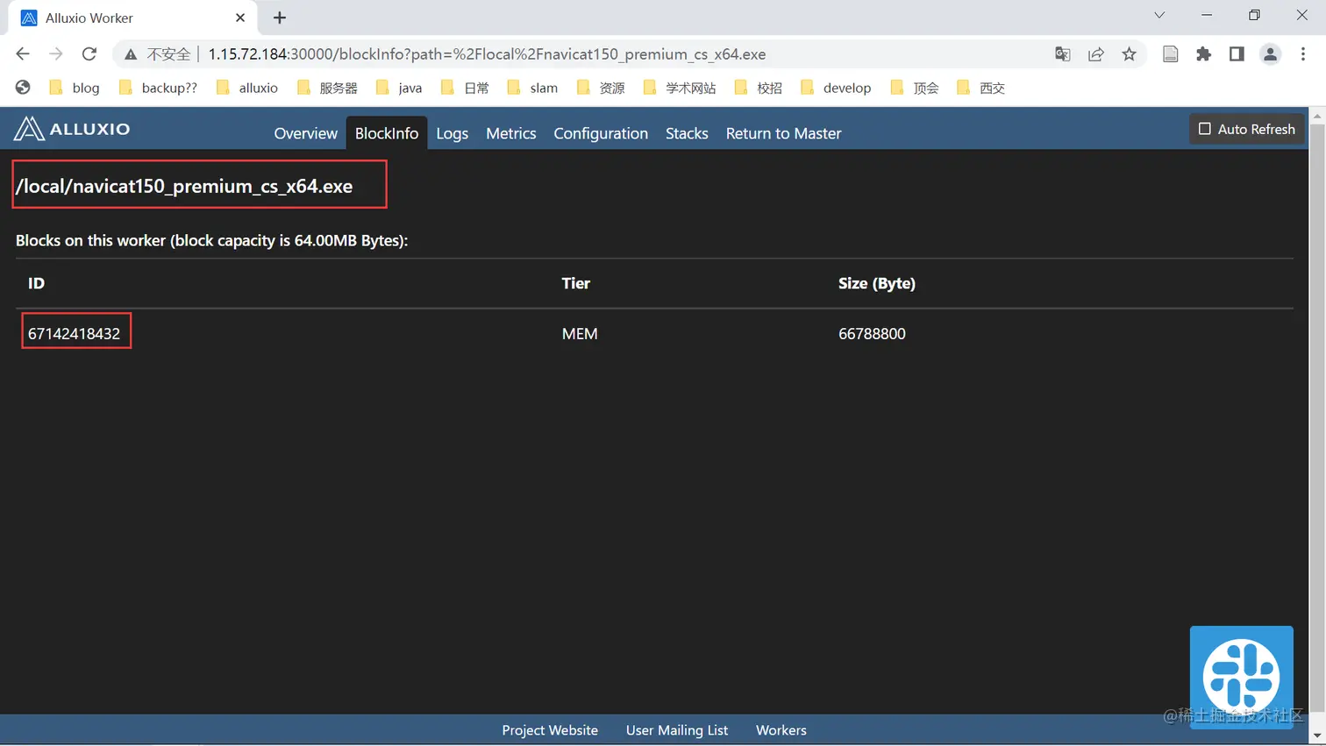The width and height of the screenshot is (1326, 746).
Task: Click the Alluxio logo in the navbar
Action: tap(72, 129)
